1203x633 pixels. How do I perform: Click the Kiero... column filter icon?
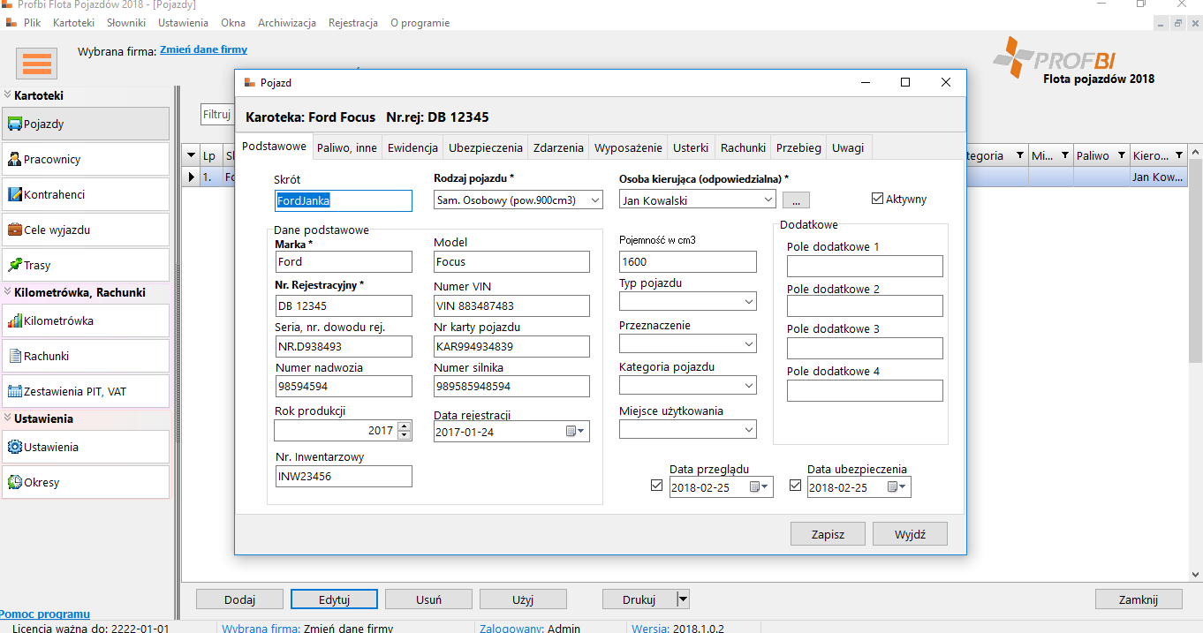click(x=1179, y=155)
